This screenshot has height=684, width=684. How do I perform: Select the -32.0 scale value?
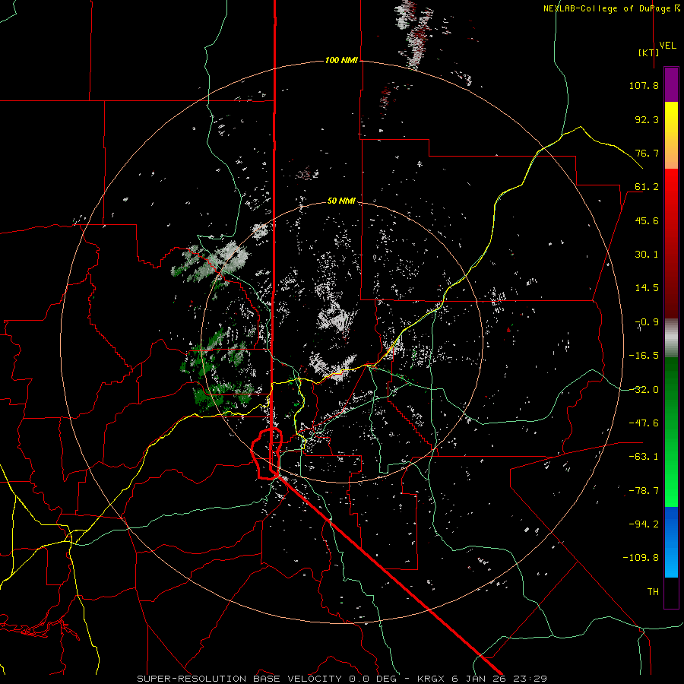tap(644, 390)
